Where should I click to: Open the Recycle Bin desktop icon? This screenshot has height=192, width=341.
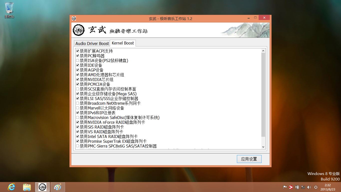(x=9, y=10)
